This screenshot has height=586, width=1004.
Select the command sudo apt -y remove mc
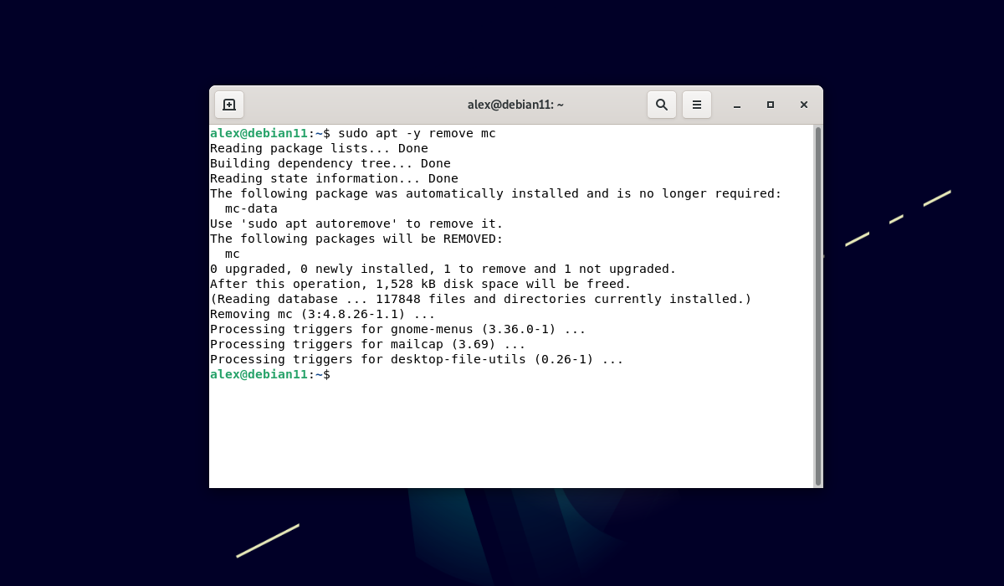[x=419, y=132]
